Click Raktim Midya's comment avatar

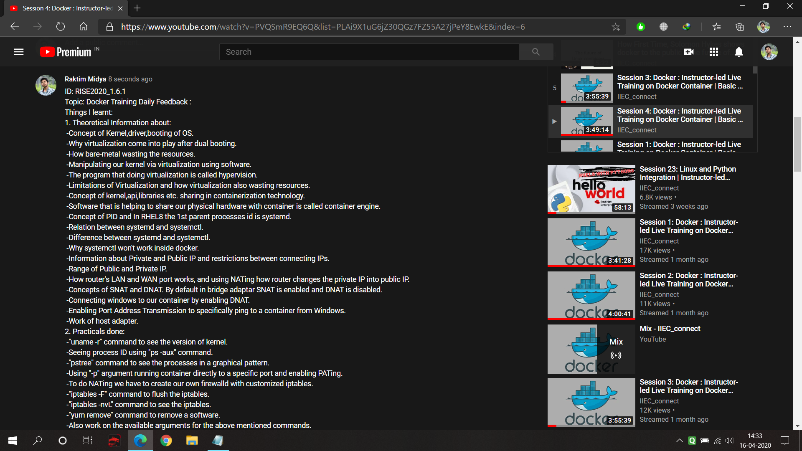(46, 85)
